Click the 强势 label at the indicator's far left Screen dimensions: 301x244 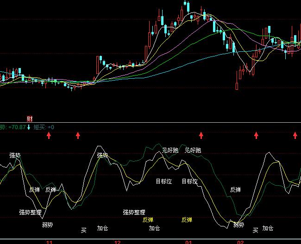(15, 156)
